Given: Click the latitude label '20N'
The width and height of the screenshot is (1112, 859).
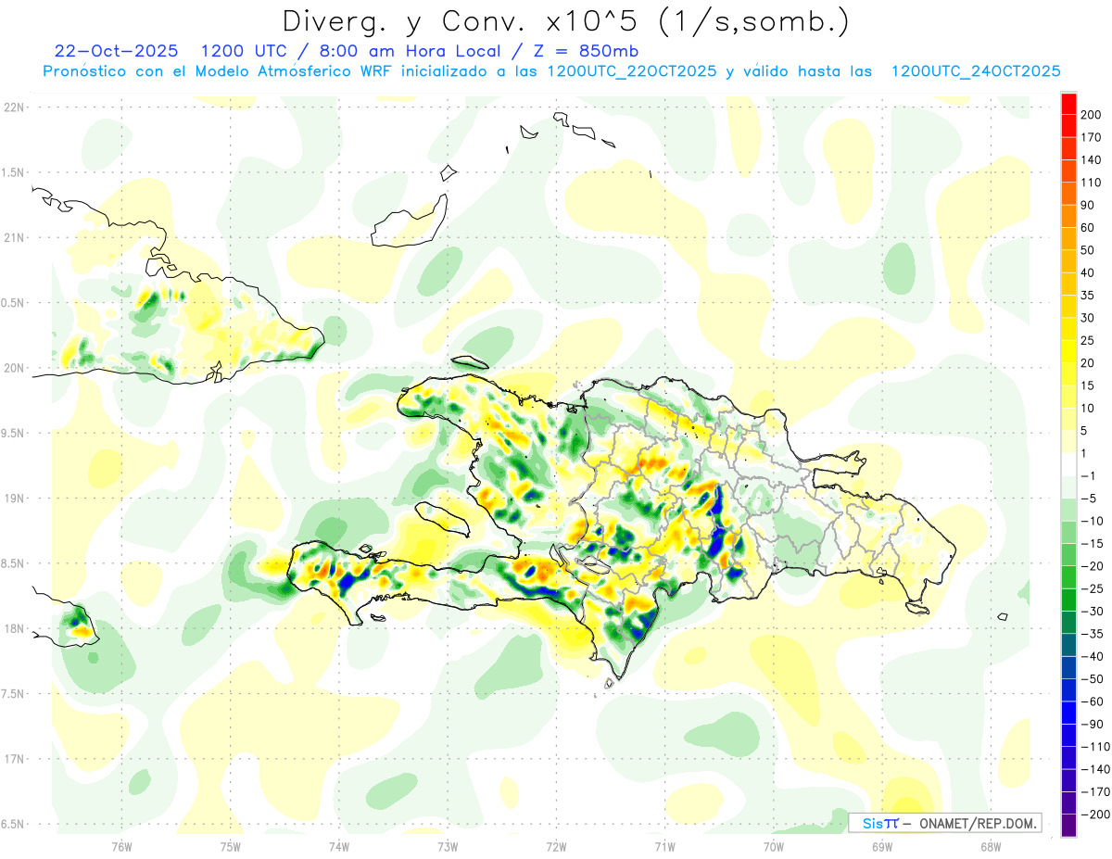Looking at the screenshot, I should (x=14, y=368).
